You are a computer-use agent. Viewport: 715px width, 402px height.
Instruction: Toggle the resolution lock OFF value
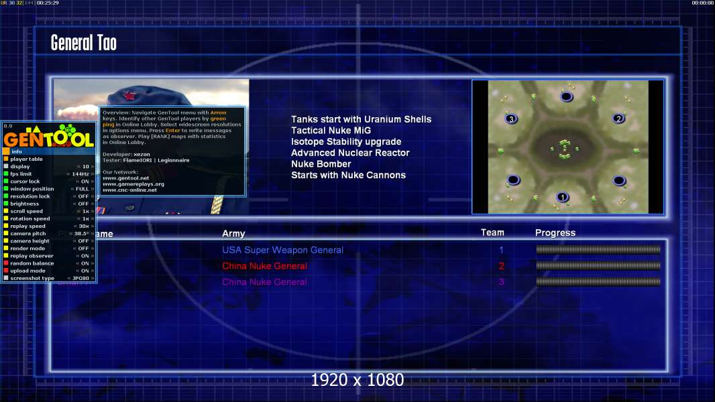pyautogui.click(x=83, y=197)
